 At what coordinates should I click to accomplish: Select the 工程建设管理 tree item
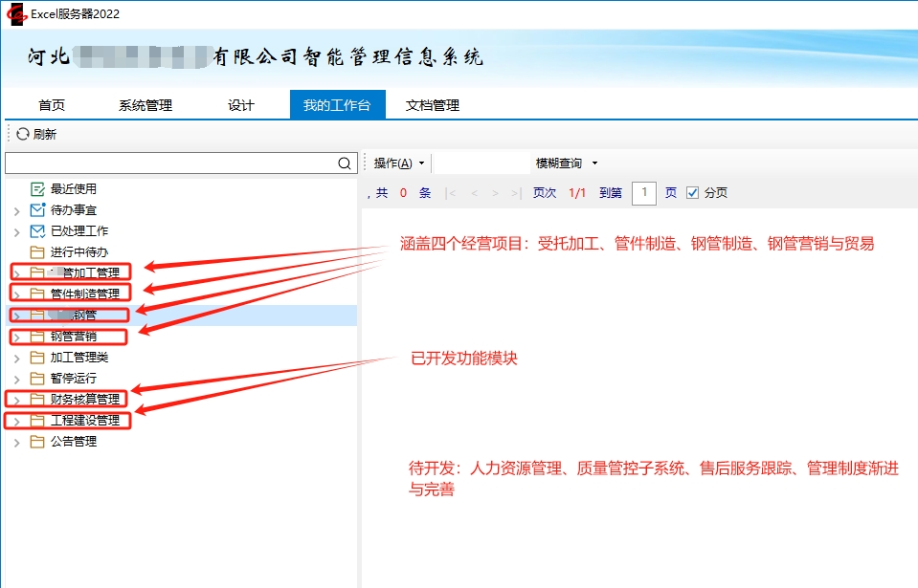85,421
